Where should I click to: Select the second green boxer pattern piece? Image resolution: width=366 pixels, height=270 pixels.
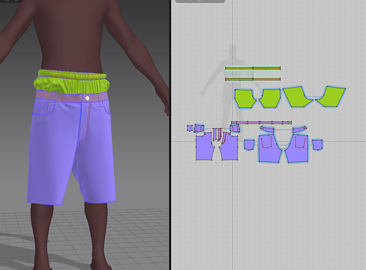271,98
